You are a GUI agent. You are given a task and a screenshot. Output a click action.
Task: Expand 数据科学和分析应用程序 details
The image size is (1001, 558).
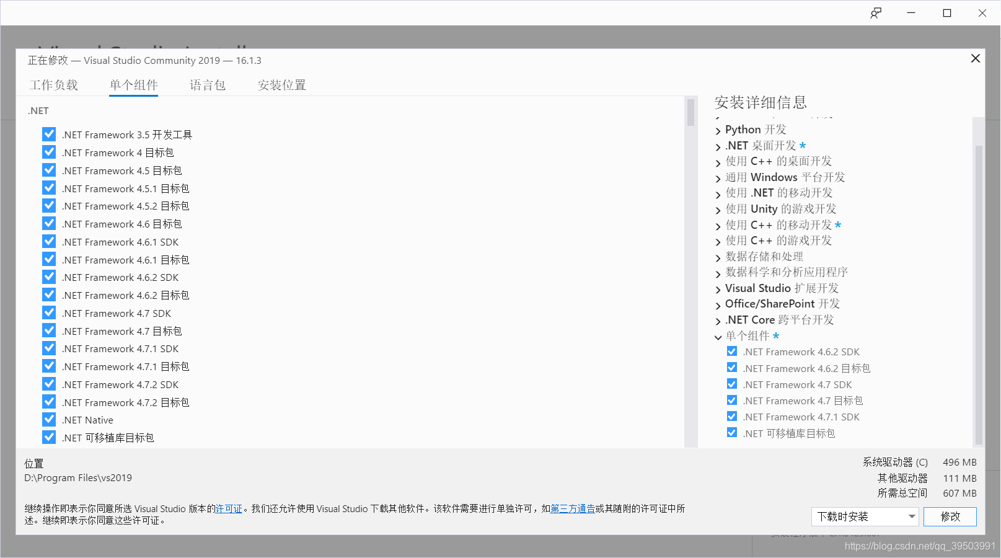(x=718, y=273)
